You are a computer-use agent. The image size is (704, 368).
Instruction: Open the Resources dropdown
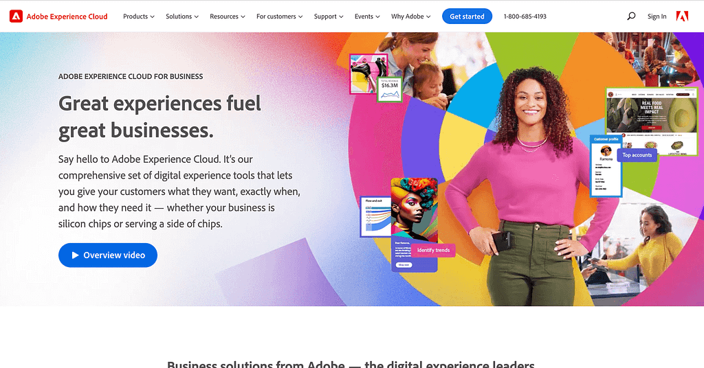tap(227, 16)
